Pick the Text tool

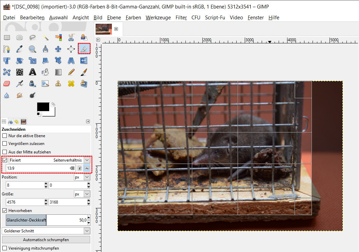(x=33, y=72)
